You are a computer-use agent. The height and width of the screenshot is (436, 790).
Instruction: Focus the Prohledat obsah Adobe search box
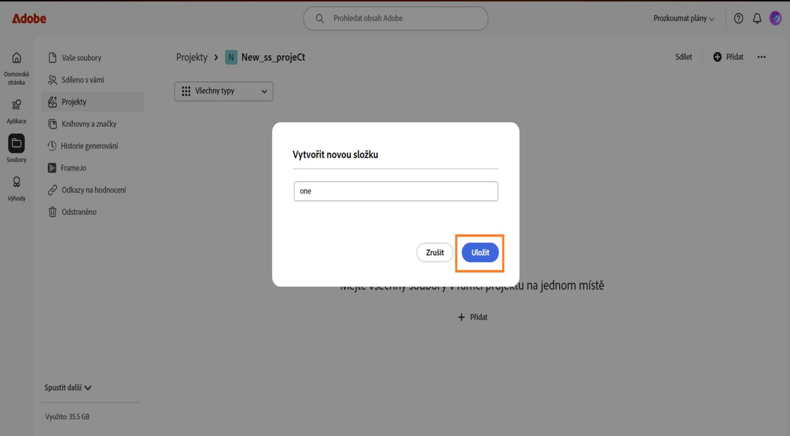coord(396,18)
